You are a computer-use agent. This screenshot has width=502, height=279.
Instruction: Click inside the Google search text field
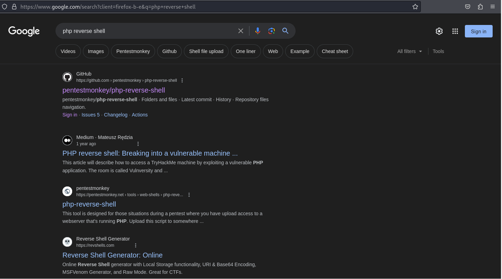point(146,31)
